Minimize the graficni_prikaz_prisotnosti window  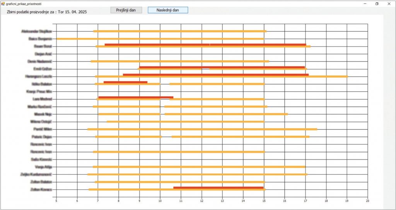(365, 3)
